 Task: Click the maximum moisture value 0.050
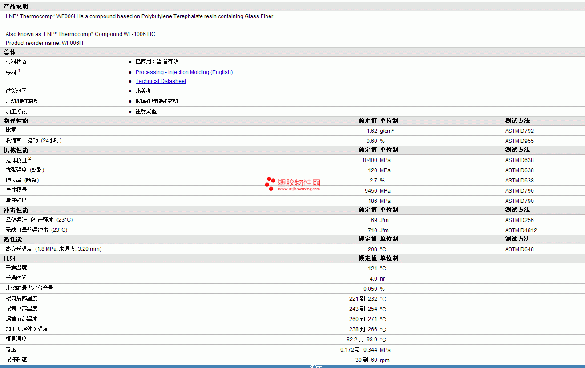[x=370, y=289]
